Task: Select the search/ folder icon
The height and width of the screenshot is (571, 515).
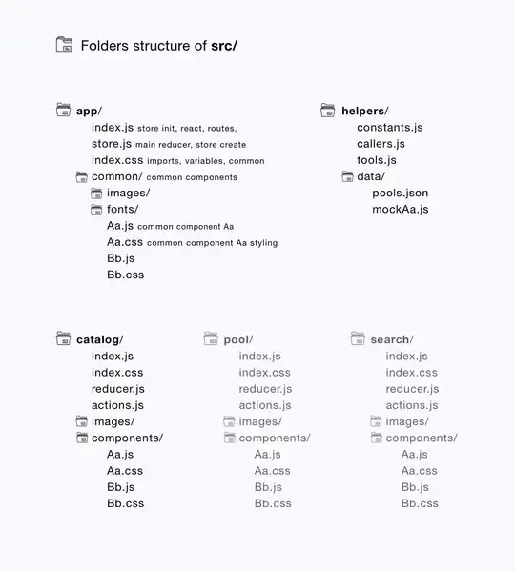Action: tap(358, 338)
